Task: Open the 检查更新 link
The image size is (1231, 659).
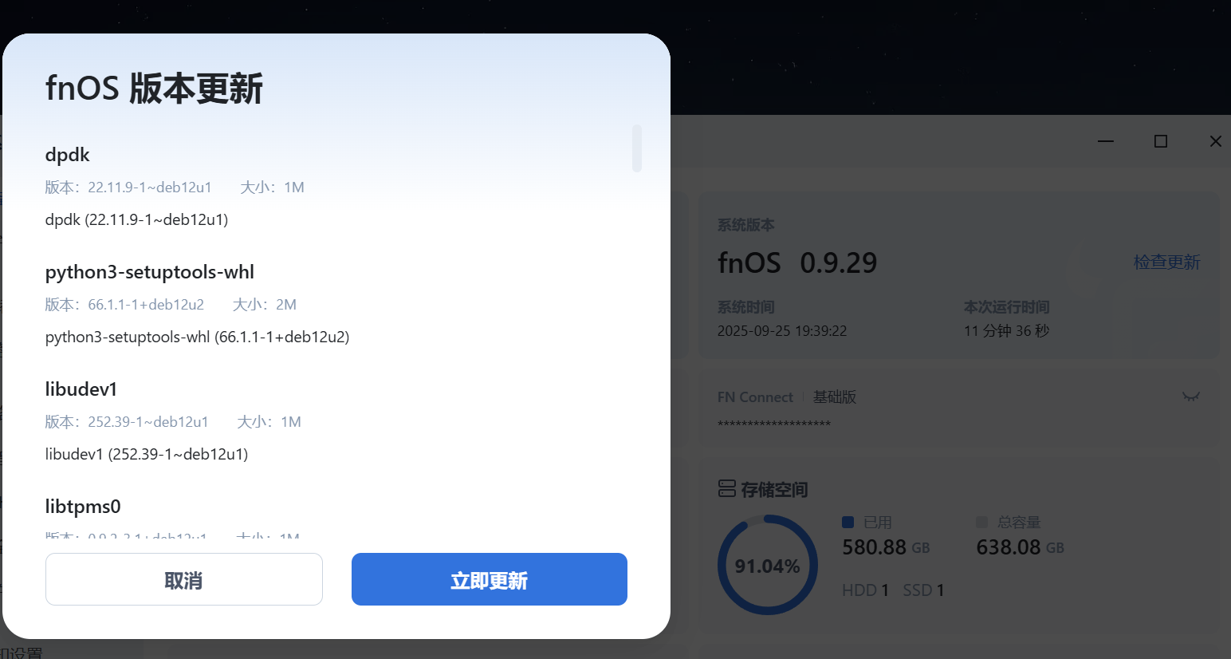Action: [x=1166, y=262]
